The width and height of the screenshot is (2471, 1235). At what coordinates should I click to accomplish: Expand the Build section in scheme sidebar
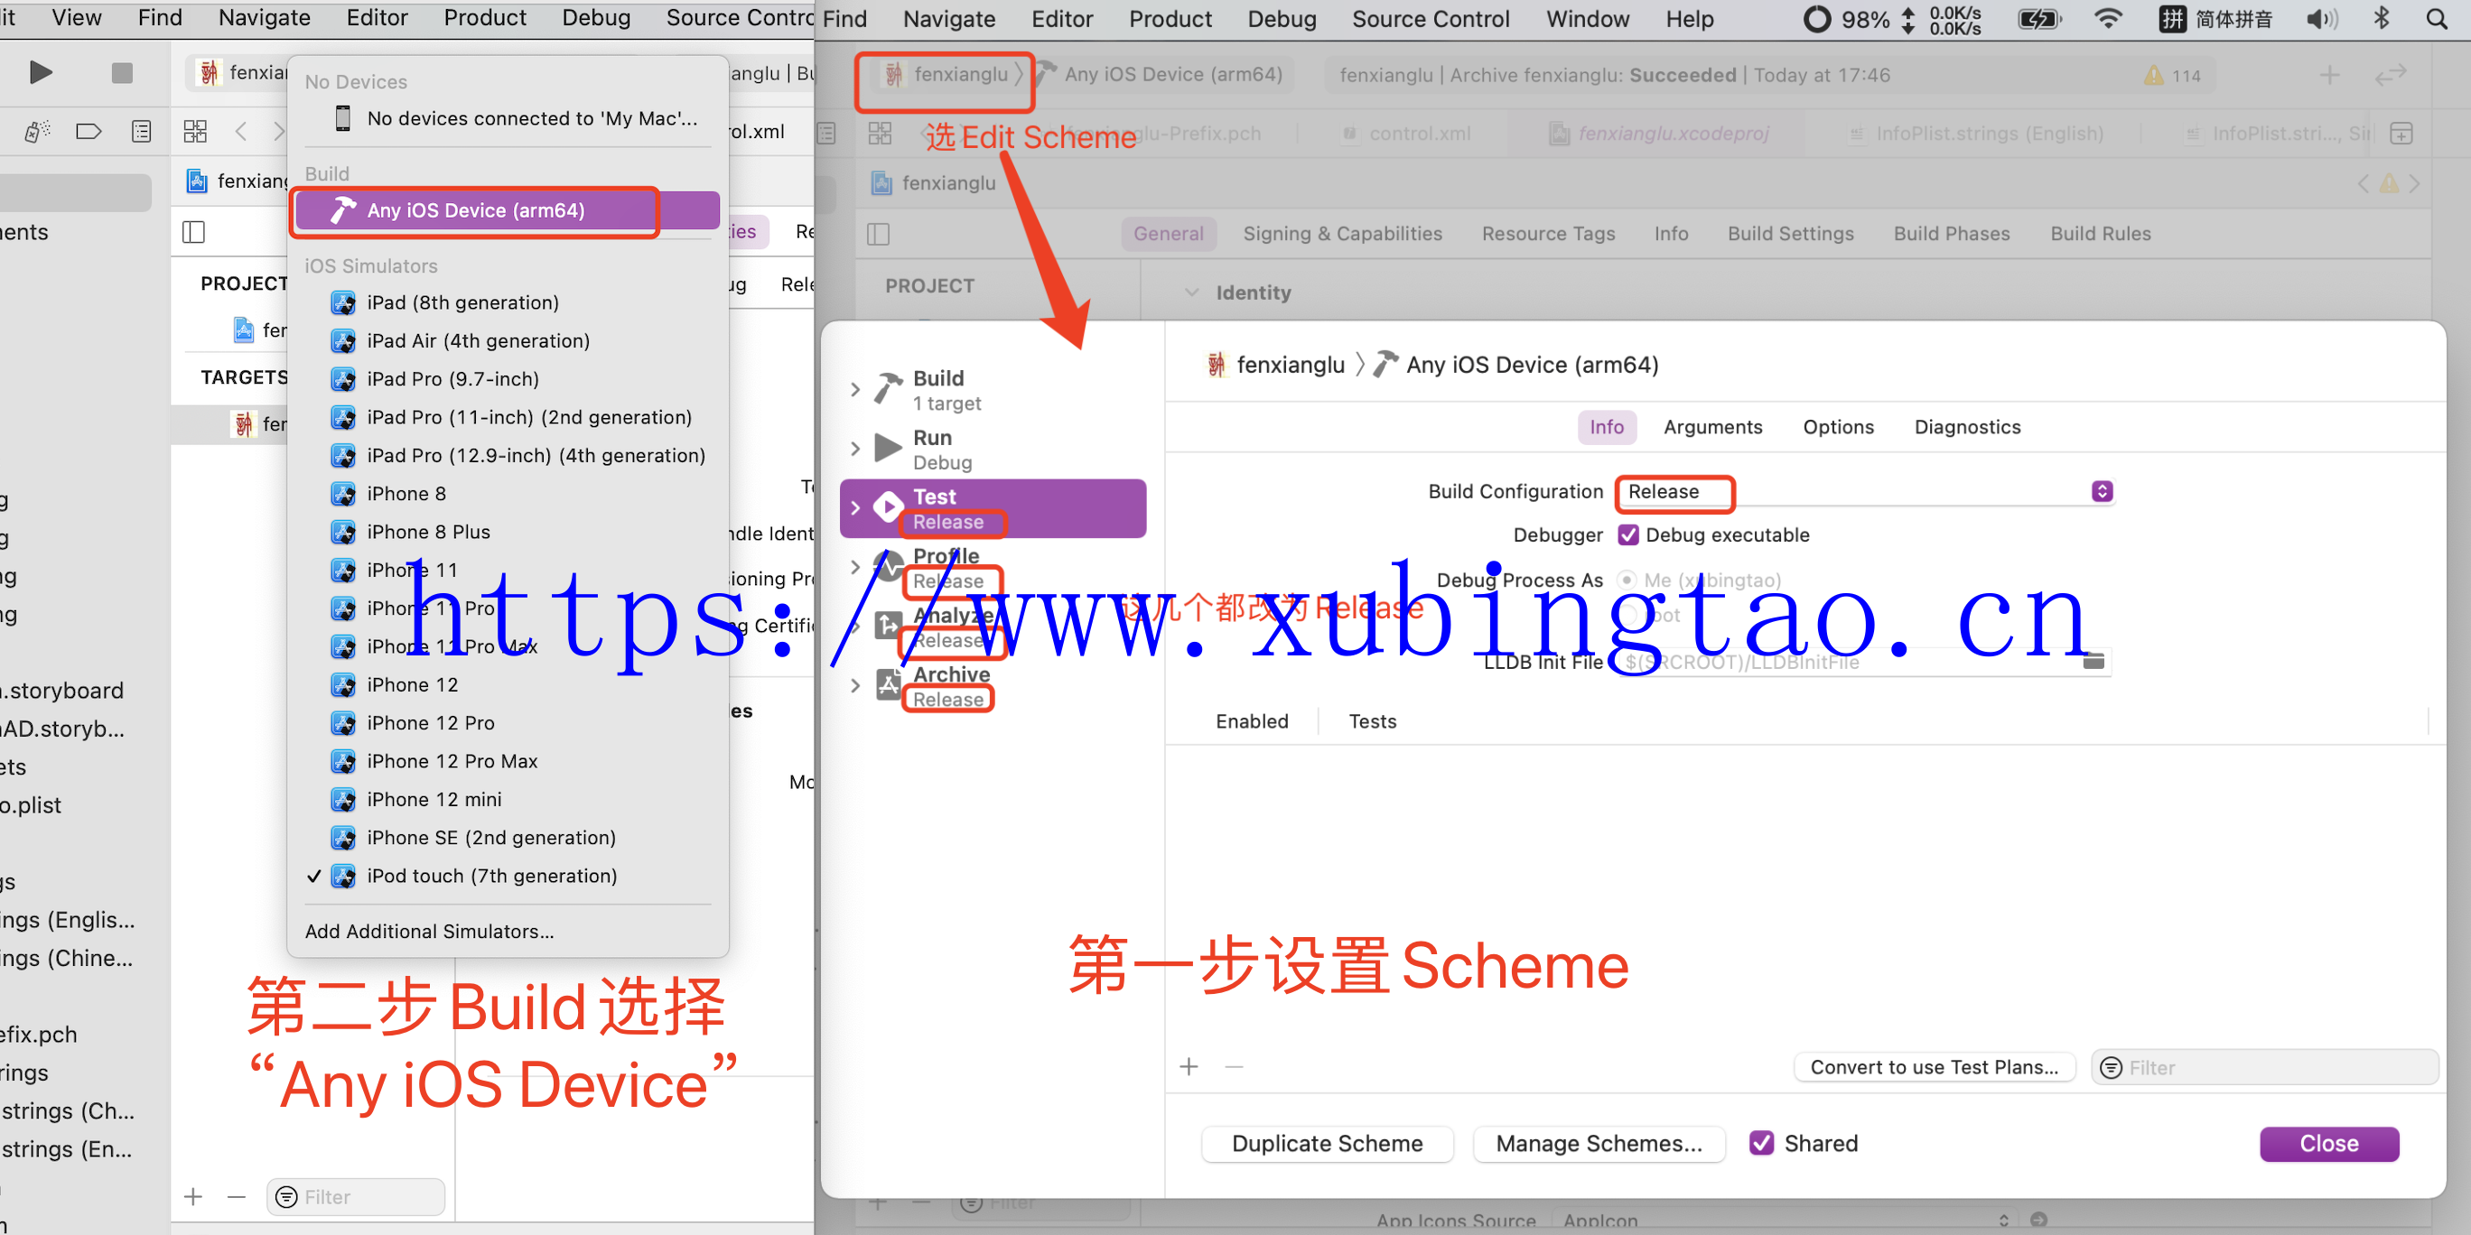point(854,389)
